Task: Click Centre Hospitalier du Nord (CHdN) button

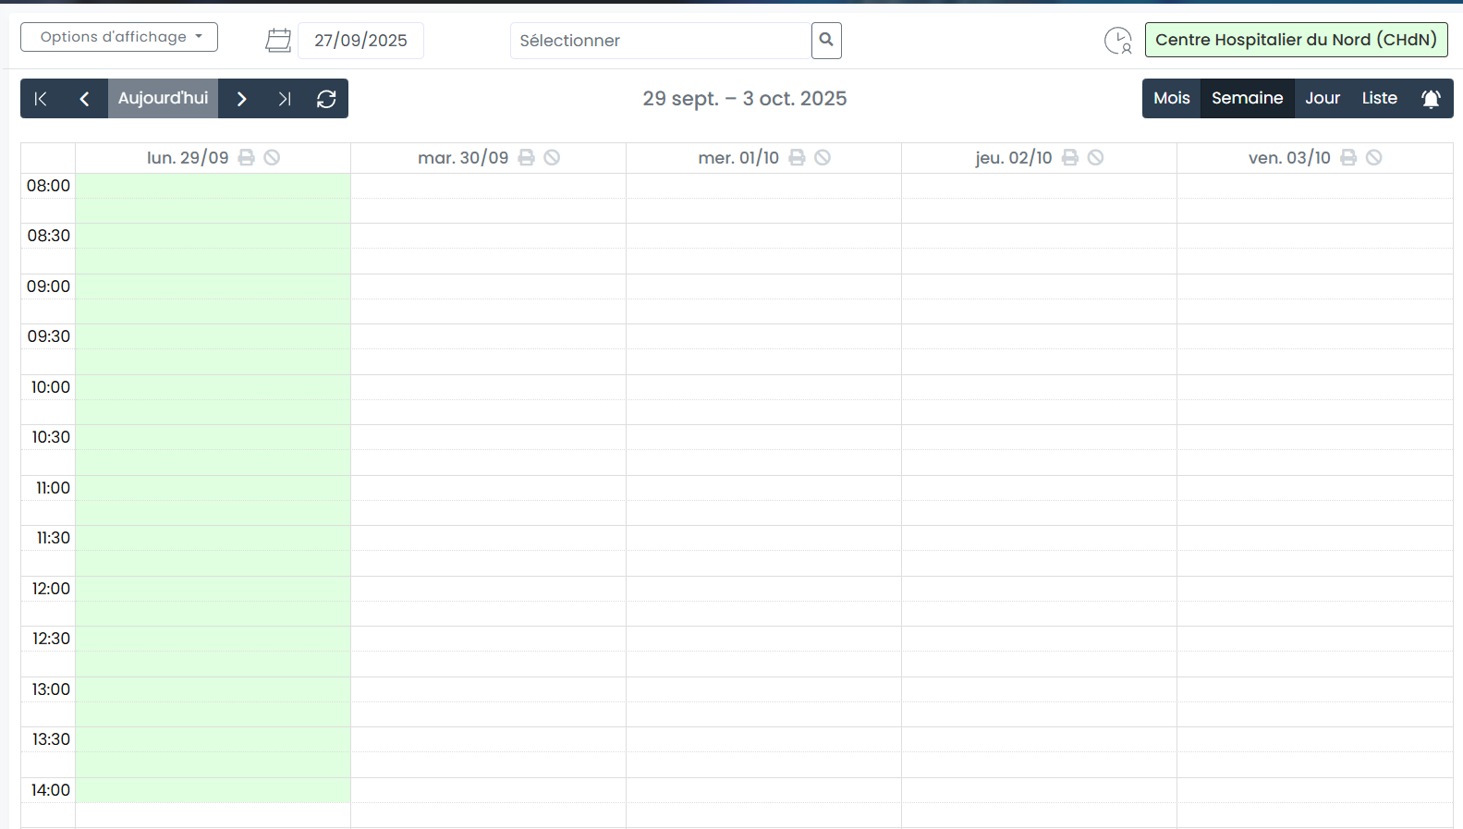Action: (x=1296, y=40)
